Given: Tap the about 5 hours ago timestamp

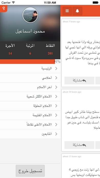Looking at the screenshot, I should point(71,21).
